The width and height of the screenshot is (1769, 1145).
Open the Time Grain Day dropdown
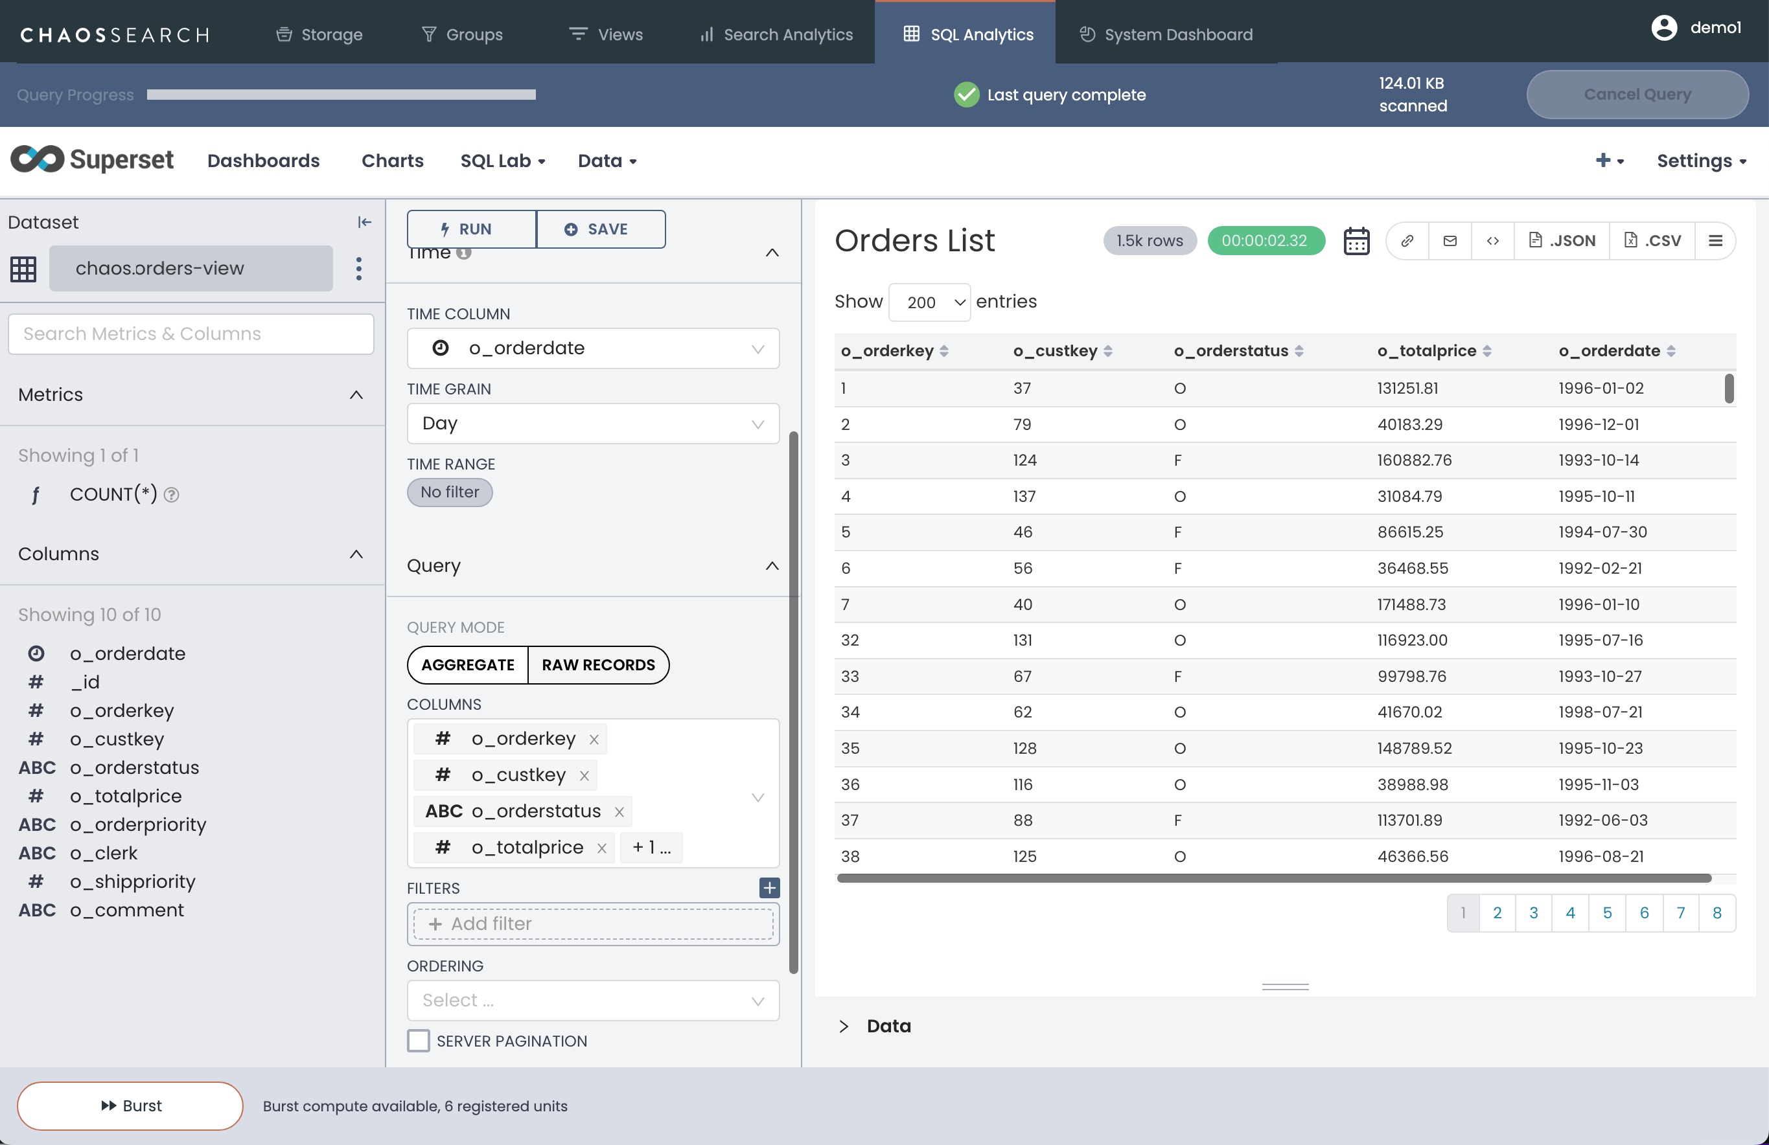pyautogui.click(x=592, y=424)
